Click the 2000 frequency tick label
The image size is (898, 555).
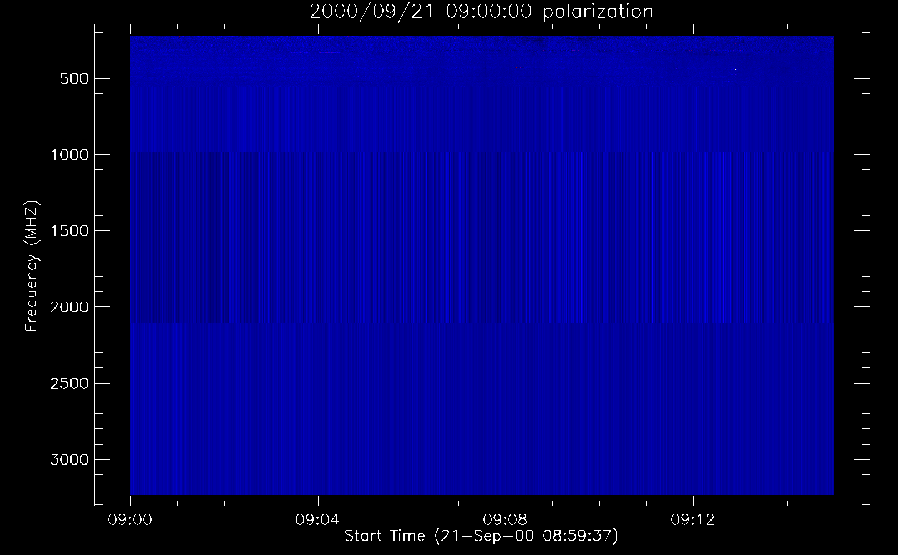coord(69,307)
